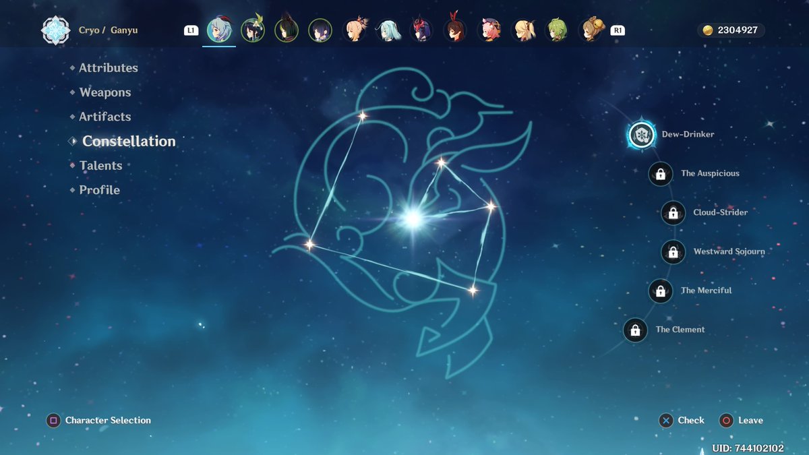Switch to the third portrait with dark ponytail

point(287,30)
